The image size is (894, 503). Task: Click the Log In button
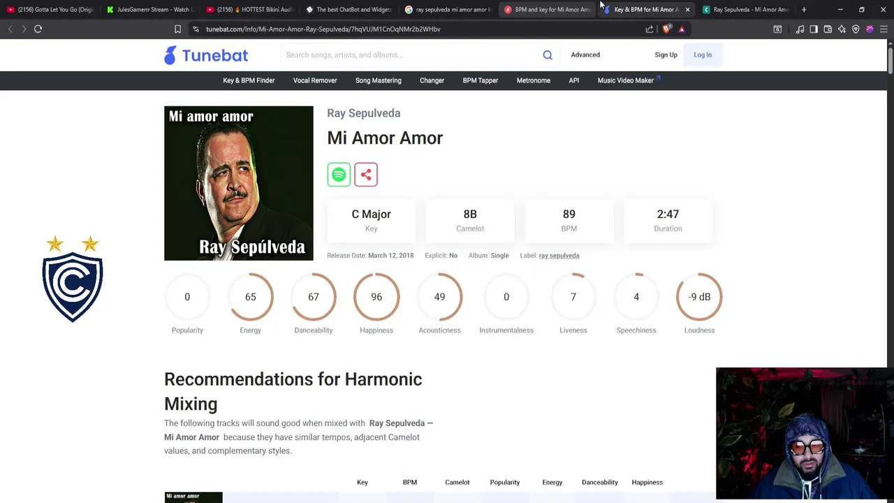pos(703,54)
